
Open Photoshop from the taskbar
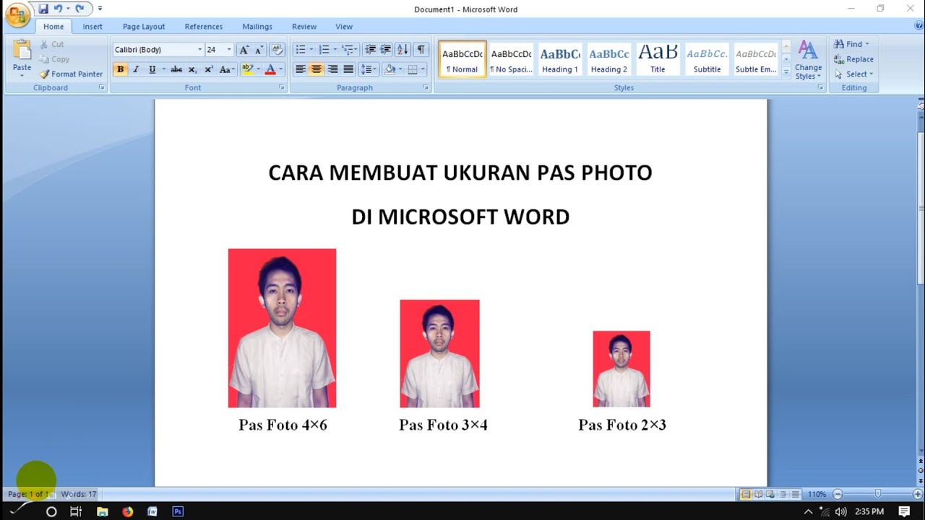click(x=178, y=511)
